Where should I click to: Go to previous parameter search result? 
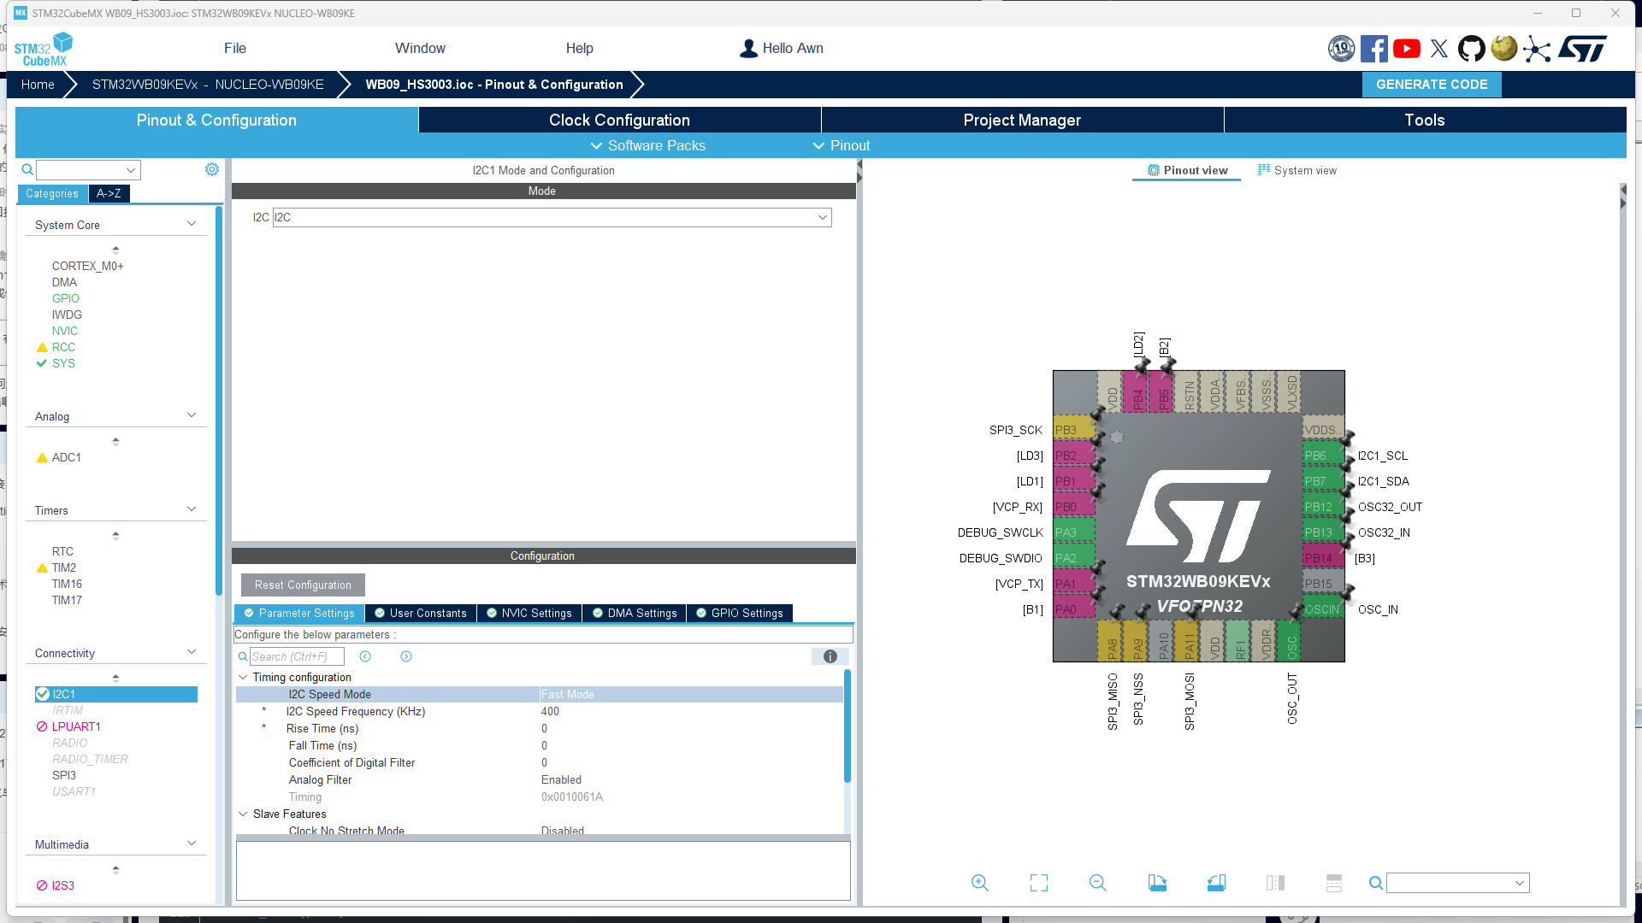365,656
